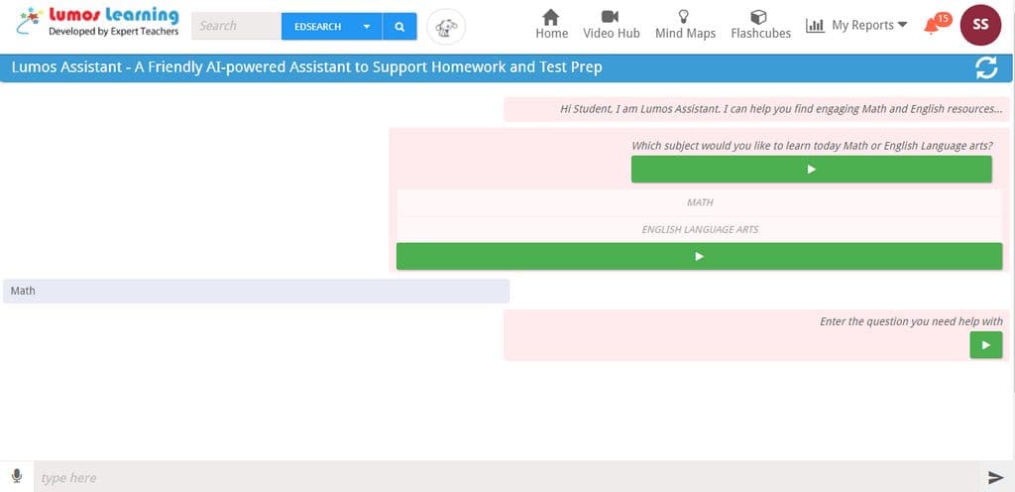Open Flashcubes
The image size is (1015, 492).
tap(760, 25)
